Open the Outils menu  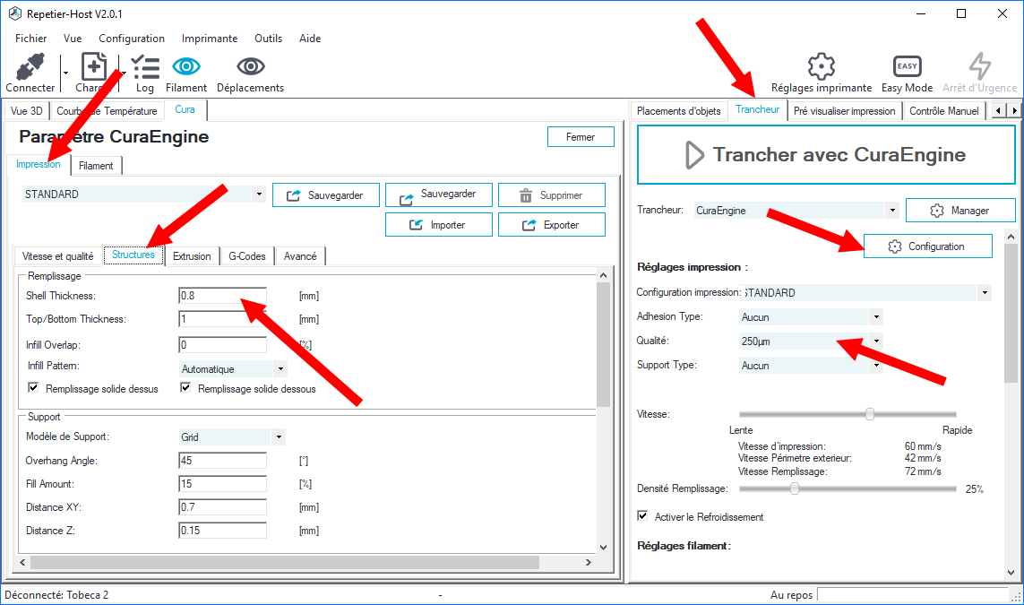tap(268, 39)
